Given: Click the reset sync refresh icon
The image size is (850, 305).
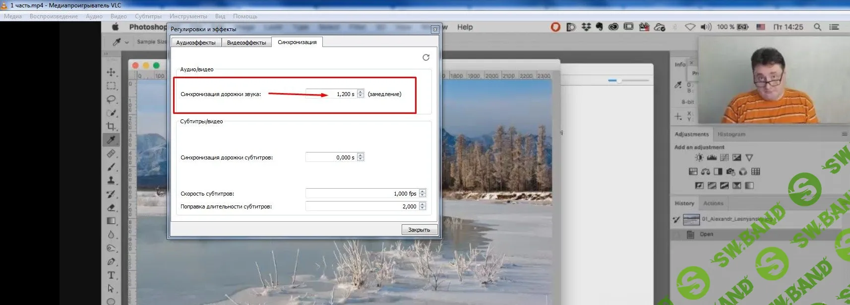Looking at the screenshot, I should [425, 57].
